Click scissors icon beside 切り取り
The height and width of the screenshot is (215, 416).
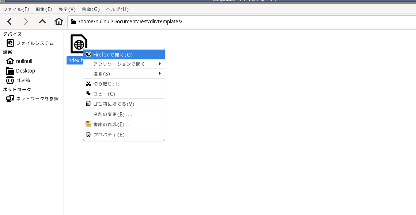(88, 84)
